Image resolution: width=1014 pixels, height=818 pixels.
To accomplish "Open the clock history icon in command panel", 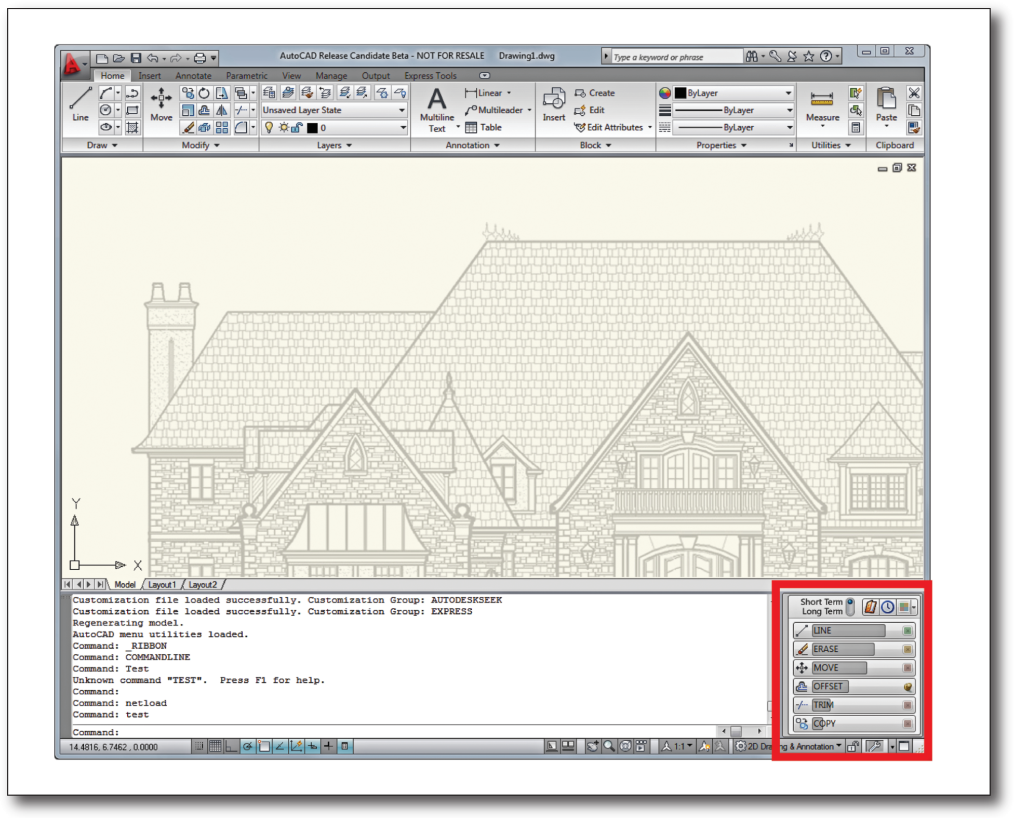I will click(887, 607).
